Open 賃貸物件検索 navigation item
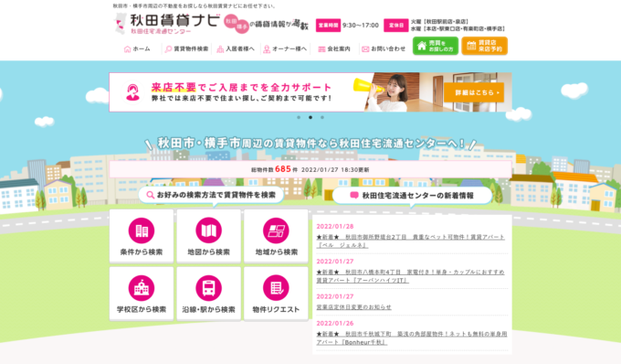Viewport: 621px width, 364px height. [186, 48]
